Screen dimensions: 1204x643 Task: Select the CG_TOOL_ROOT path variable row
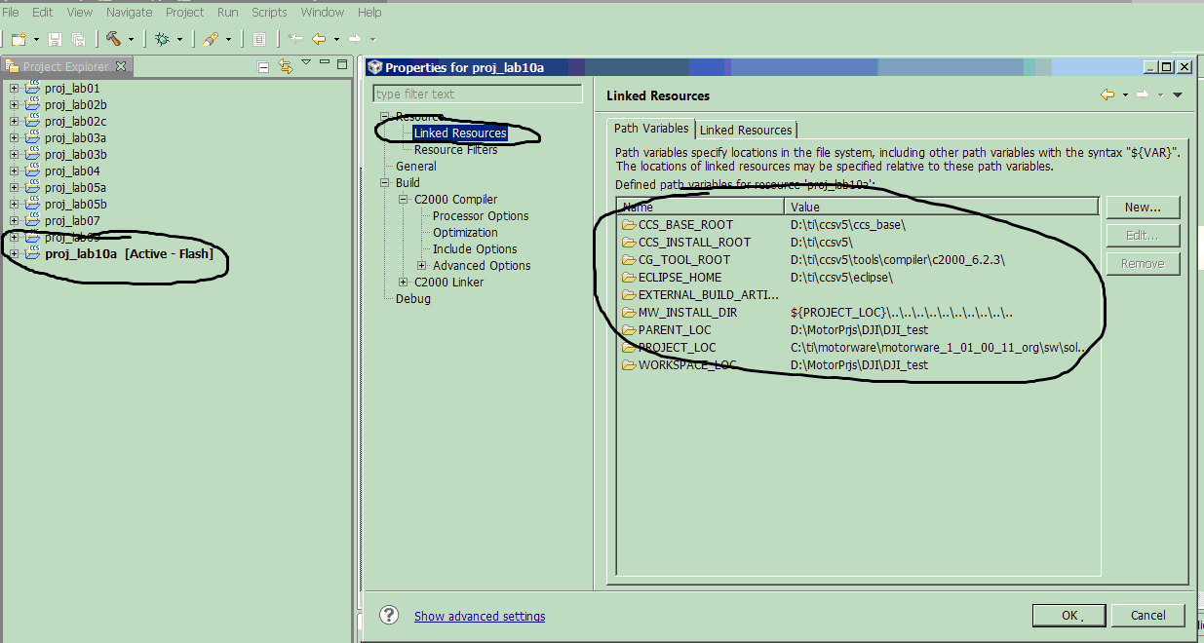(858, 259)
